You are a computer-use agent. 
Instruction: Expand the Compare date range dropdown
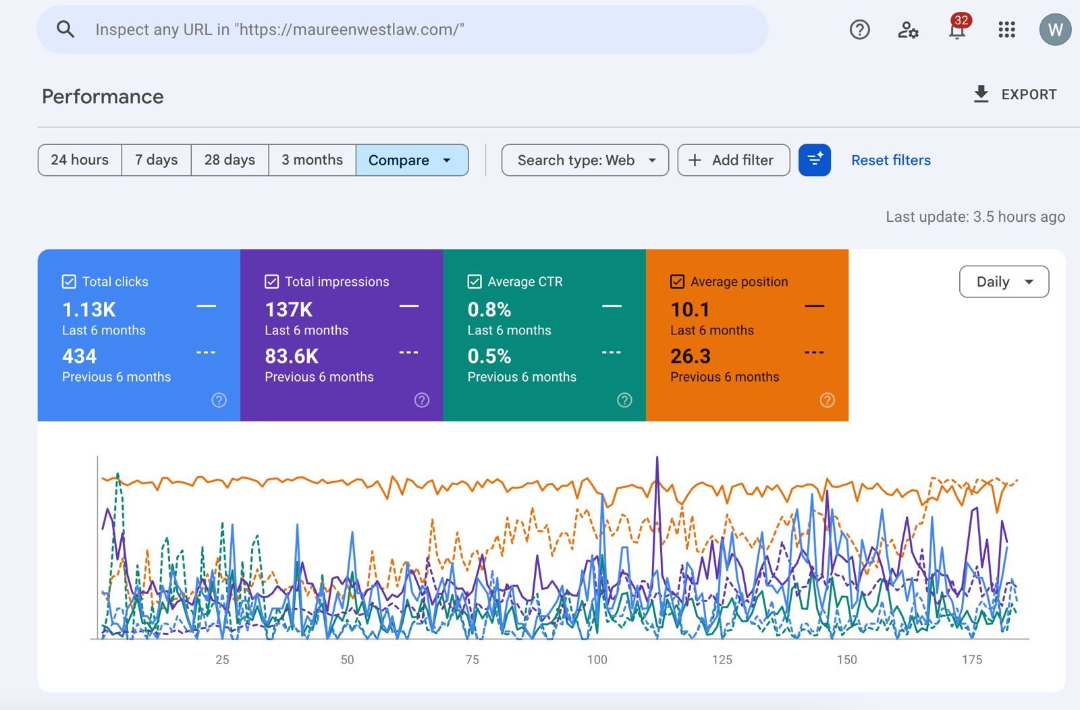tap(412, 160)
